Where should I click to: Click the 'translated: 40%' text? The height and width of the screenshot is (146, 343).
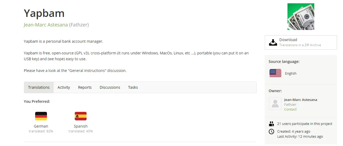point(81,131)
